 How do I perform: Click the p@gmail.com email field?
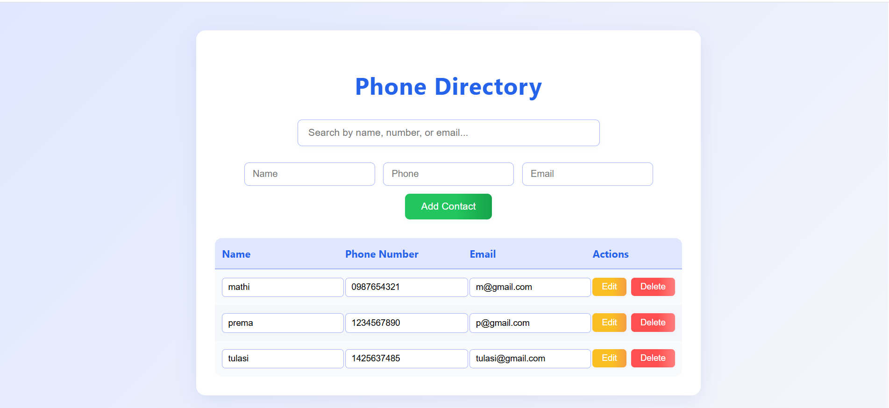530,323
